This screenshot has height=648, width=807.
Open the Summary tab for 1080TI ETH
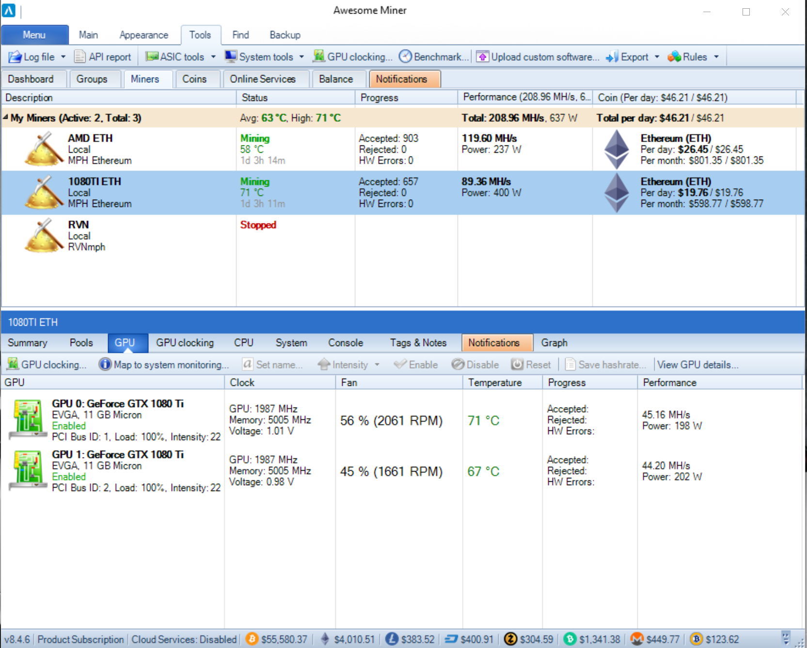click(x=28, y=343)
